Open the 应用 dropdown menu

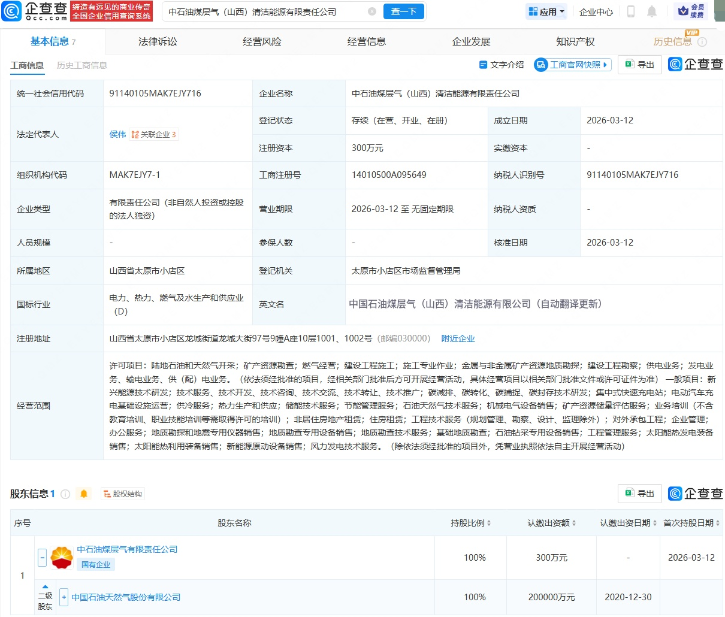click(546, 11)
